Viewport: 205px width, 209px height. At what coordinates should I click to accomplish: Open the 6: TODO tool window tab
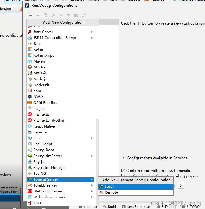pyautogui.click(x=191, y=207)
